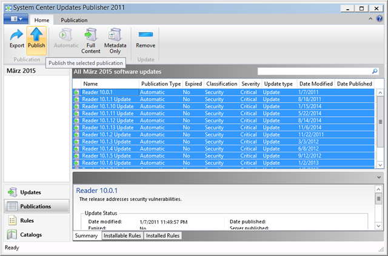
Task: Click the date 8/18/2011 cell
Action: [x=310, y=99]
